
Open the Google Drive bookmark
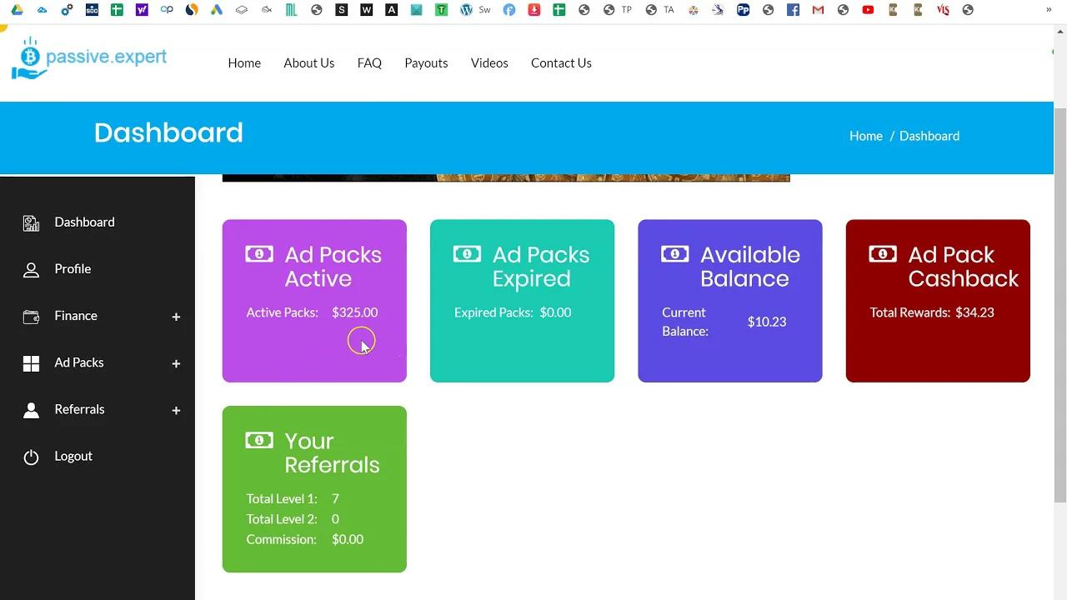(17, 10)
